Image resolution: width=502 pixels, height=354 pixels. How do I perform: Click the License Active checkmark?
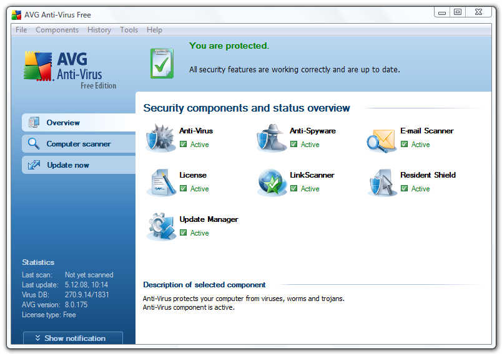tap(183, 188)
